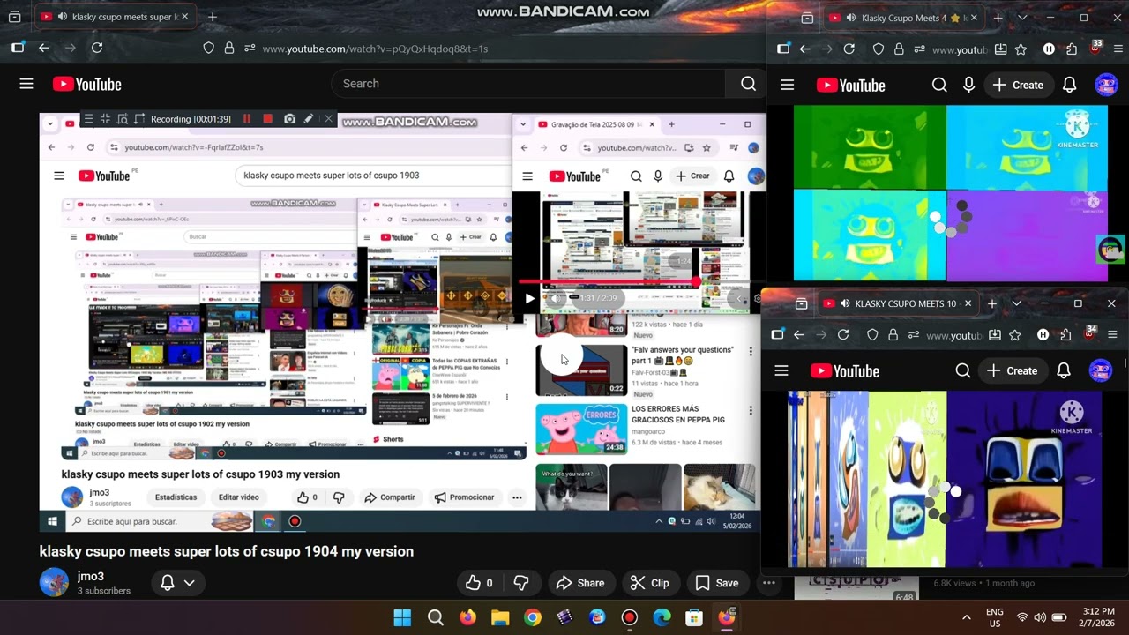Open the Clip tool for the video
The height and width of the screenshot is (635, 1129).
648,583
